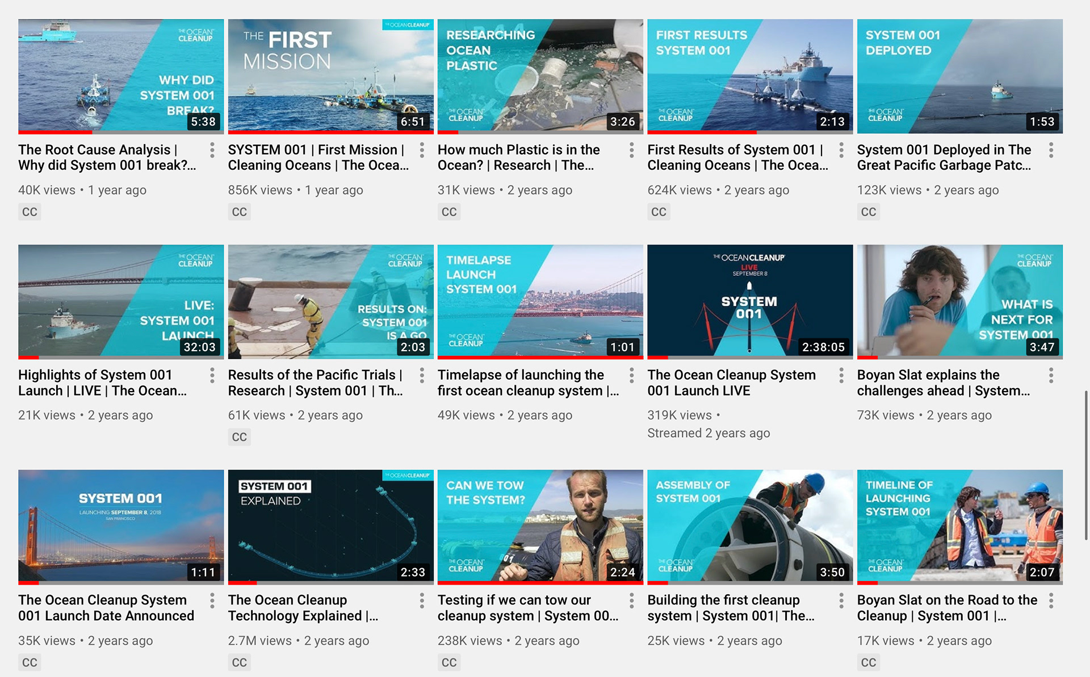Play 'Assembly of System 001' thumbnail
1090x677 pixels.
coord(750,527)
